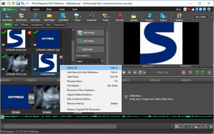
Task: Click the LinkedIn share icon
Action: (204, 9)
